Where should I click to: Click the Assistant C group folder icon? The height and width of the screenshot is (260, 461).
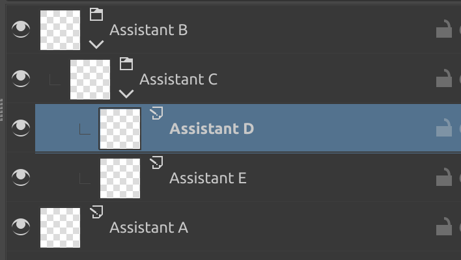pos(126,64)
